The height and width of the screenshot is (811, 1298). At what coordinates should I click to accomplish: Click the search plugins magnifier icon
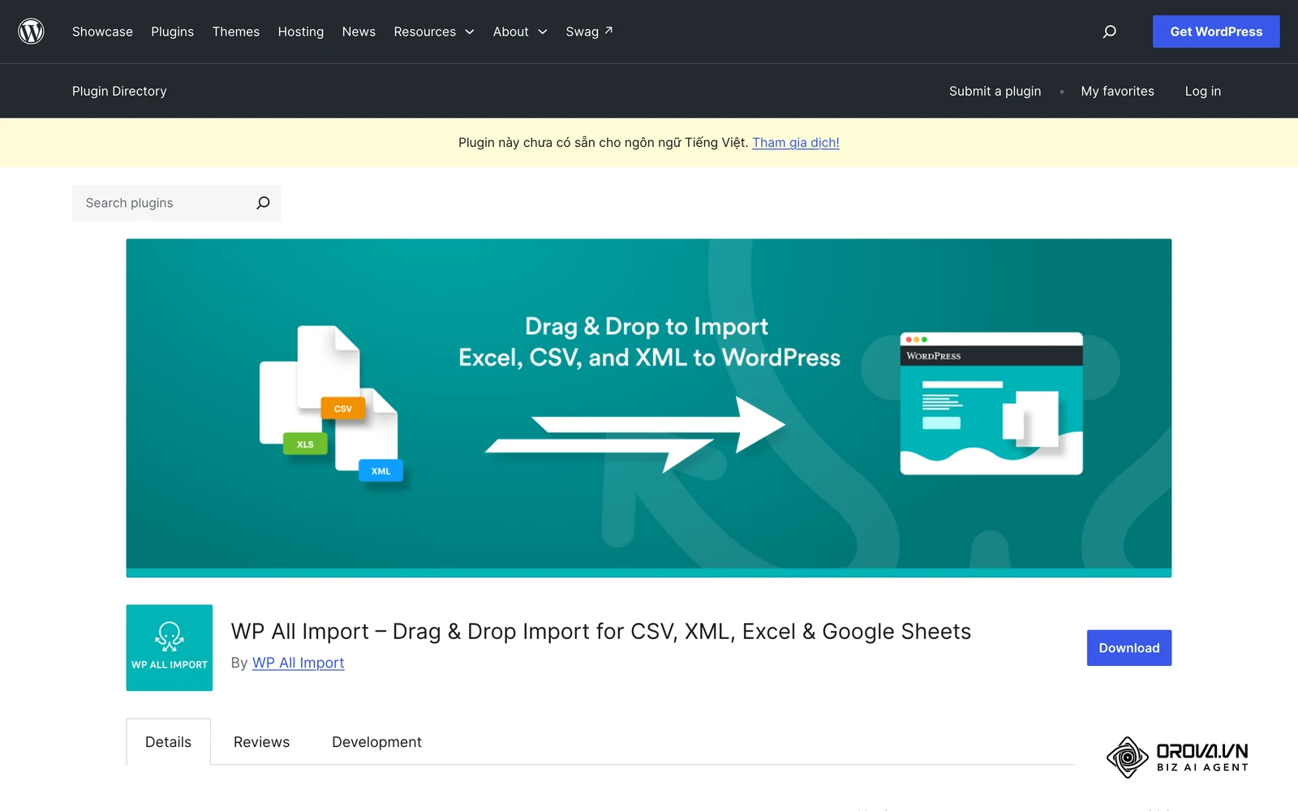point(263,203)
